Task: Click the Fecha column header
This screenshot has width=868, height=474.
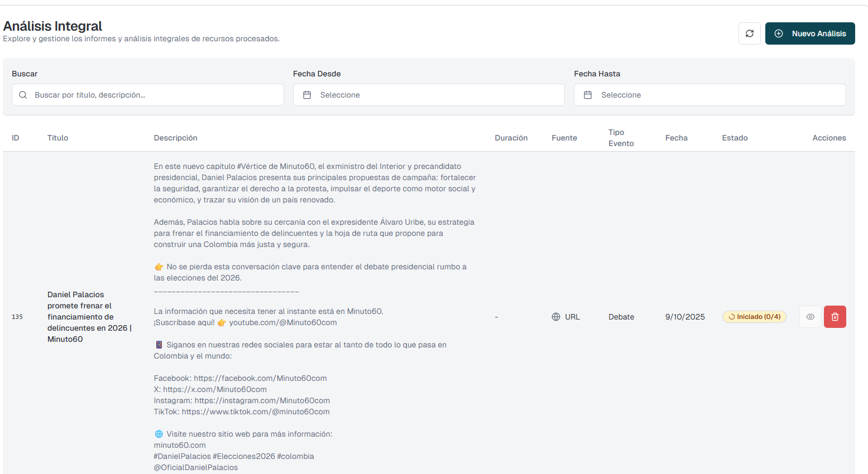Action: 676,138
